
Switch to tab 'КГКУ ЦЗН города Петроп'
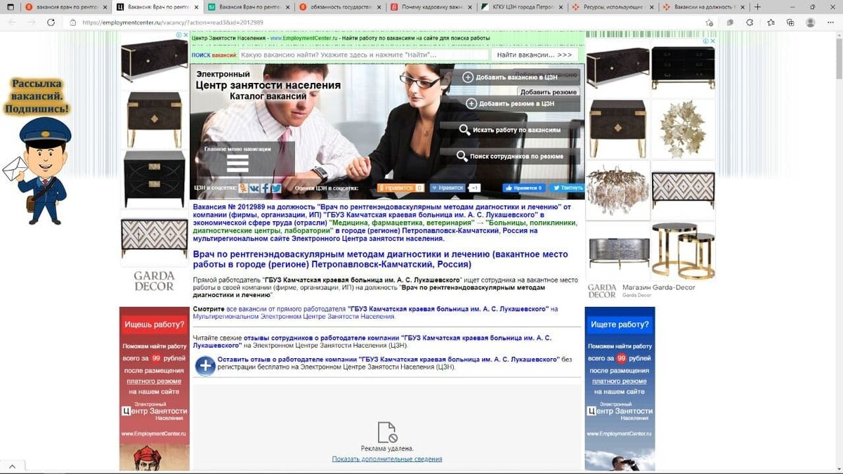[523, 6]
